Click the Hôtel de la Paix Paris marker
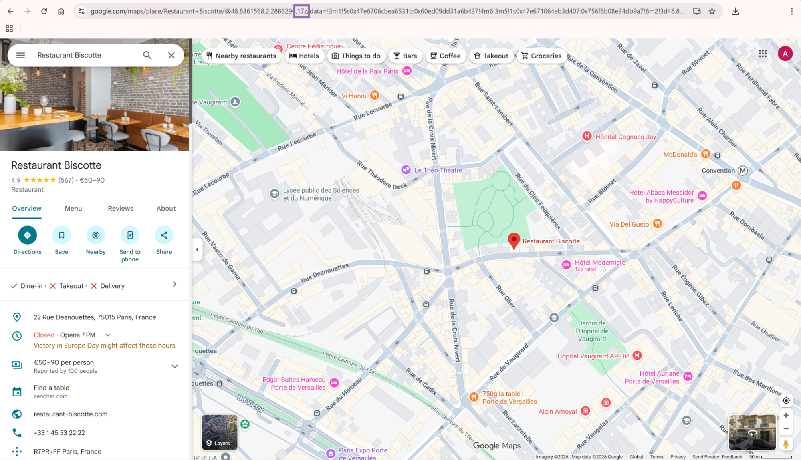 click(407, 71)
